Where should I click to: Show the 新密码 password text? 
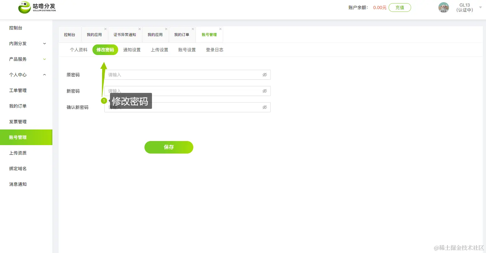(x=265, y=91)
